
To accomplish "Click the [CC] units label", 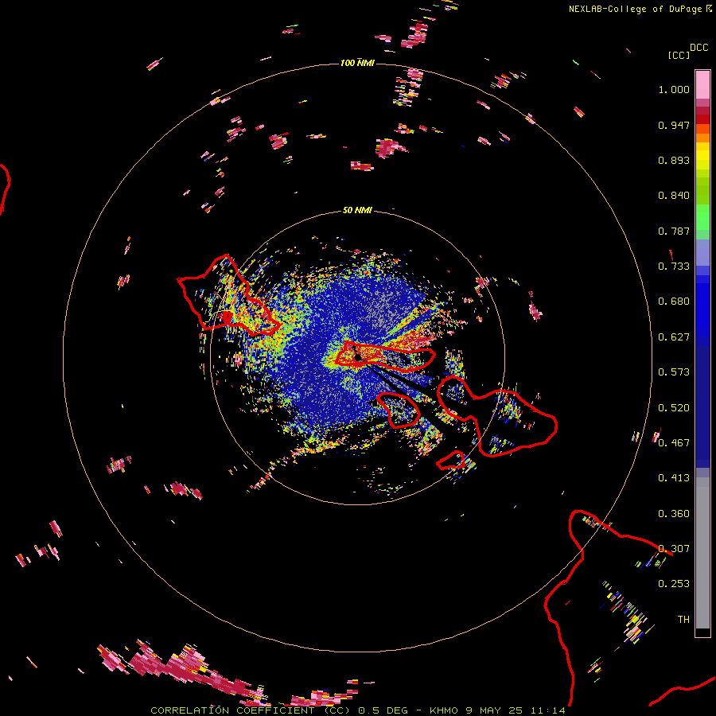I will (679, 55).
